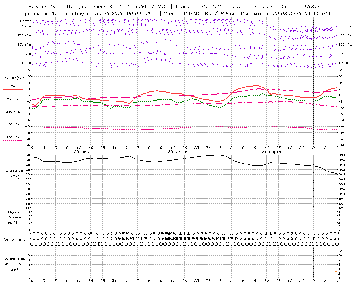The image size is (353, 283).
Task: Click the 500 гПа legend label below 700 гПа legend
Action: coord(13,137)
